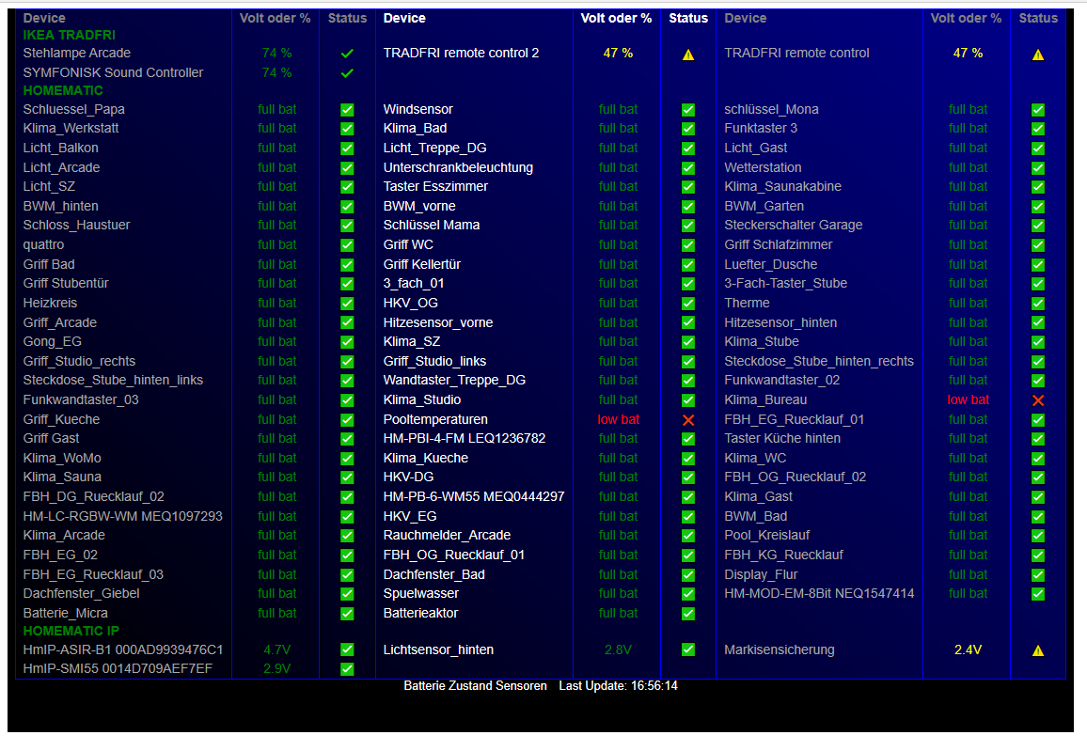
Task: Click the low bat value for Klima_Bureau
Action: coord(969,399)
